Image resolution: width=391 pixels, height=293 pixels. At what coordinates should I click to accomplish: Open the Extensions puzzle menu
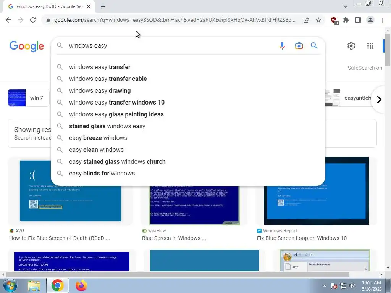pyautogui.click(x=346, y=20)
